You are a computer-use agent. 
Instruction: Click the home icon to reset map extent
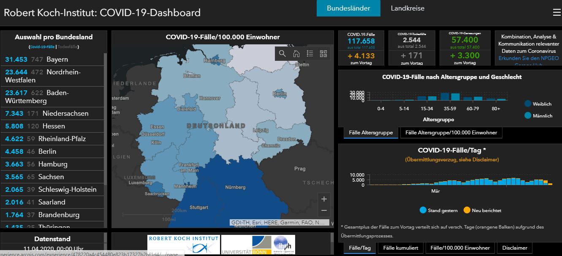tap(296, 54)
